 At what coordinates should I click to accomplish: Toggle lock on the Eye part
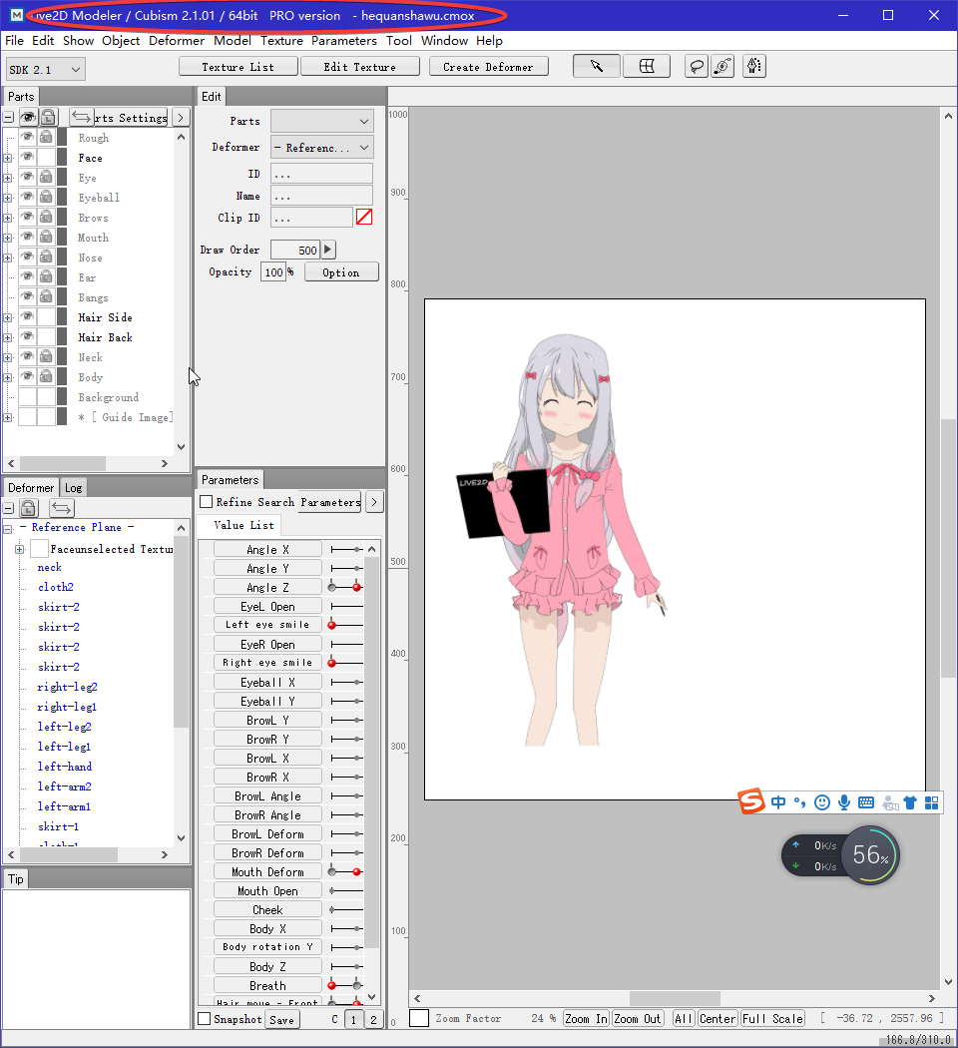click(46, 177)
